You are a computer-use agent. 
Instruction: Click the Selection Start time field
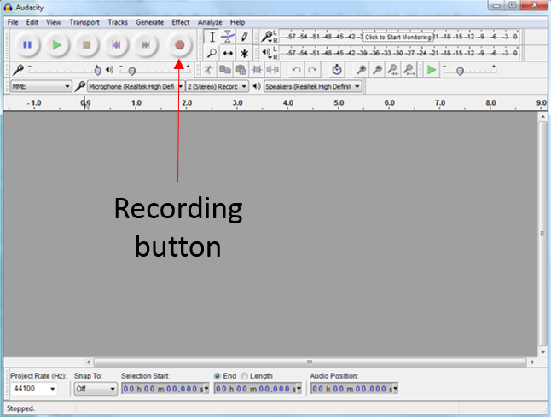pyautogui.click(x=164, y=389)
